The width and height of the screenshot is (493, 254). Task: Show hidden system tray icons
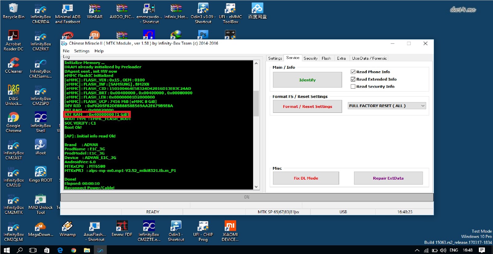pos(417,250)
